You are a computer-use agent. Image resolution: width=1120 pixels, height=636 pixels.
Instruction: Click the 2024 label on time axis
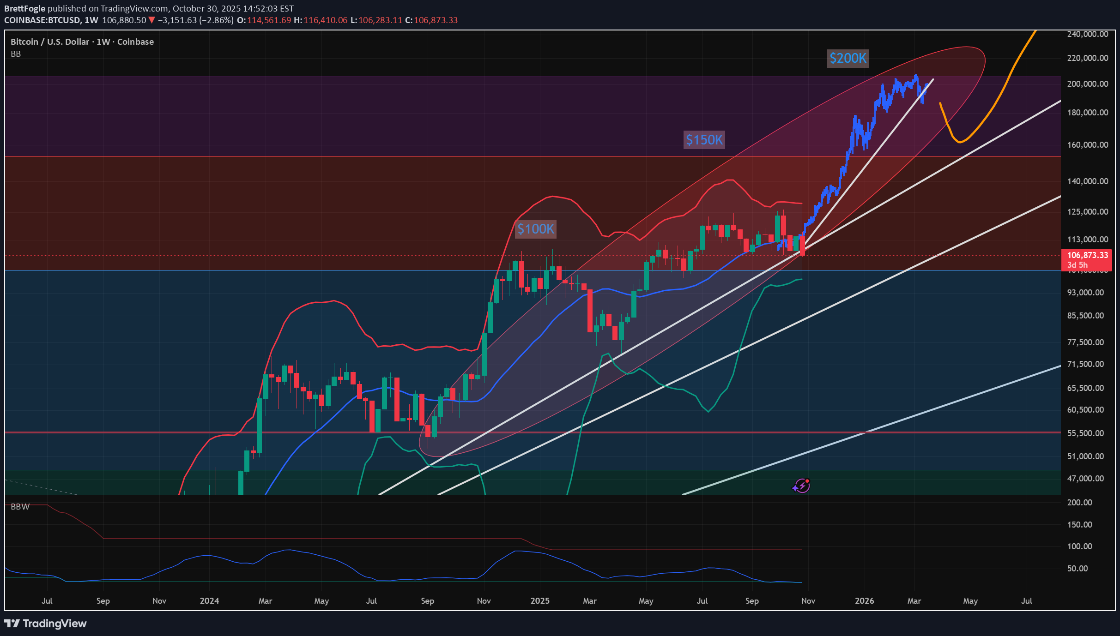[209, 601]
